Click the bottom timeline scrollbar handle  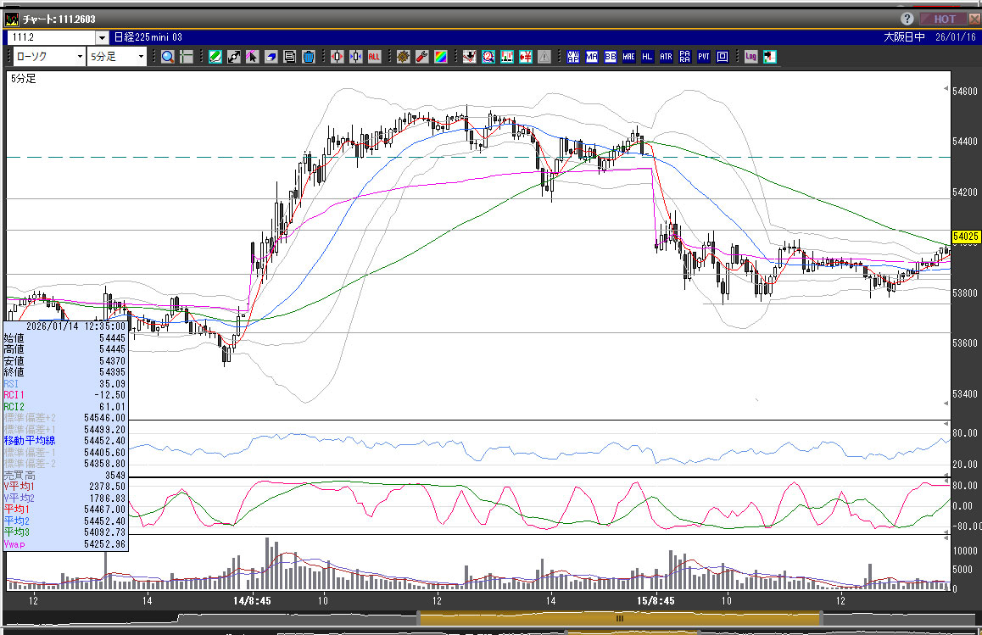620,619
